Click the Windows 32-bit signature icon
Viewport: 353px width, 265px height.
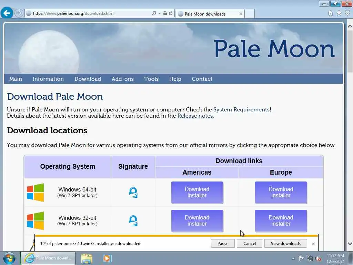133,221
